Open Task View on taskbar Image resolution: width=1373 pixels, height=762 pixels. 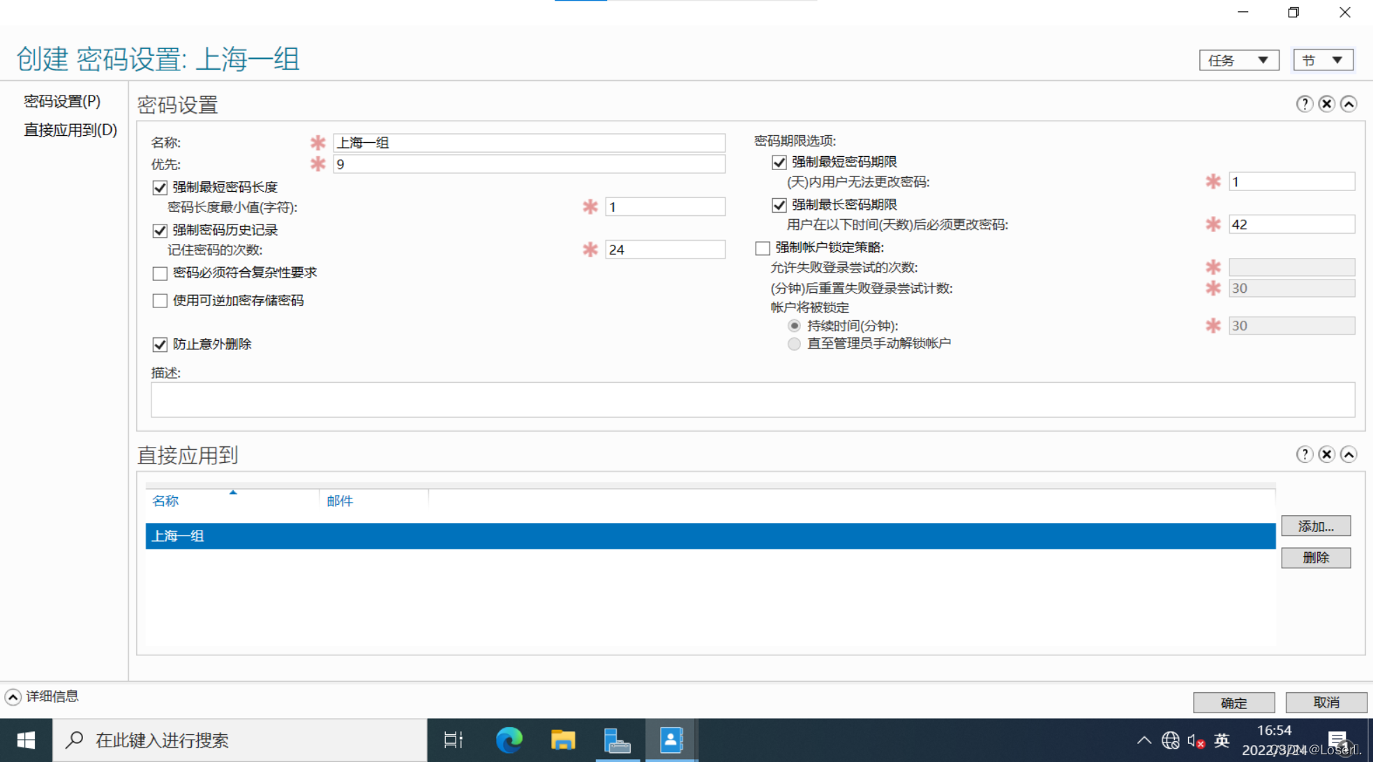pyautogui.click(x=453, y=740)
